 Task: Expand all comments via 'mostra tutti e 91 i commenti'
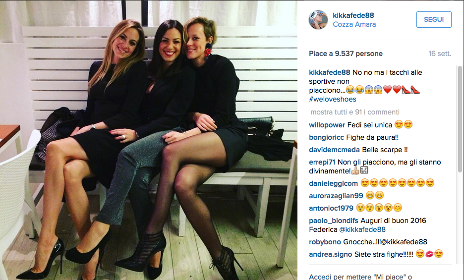[355, 112]
